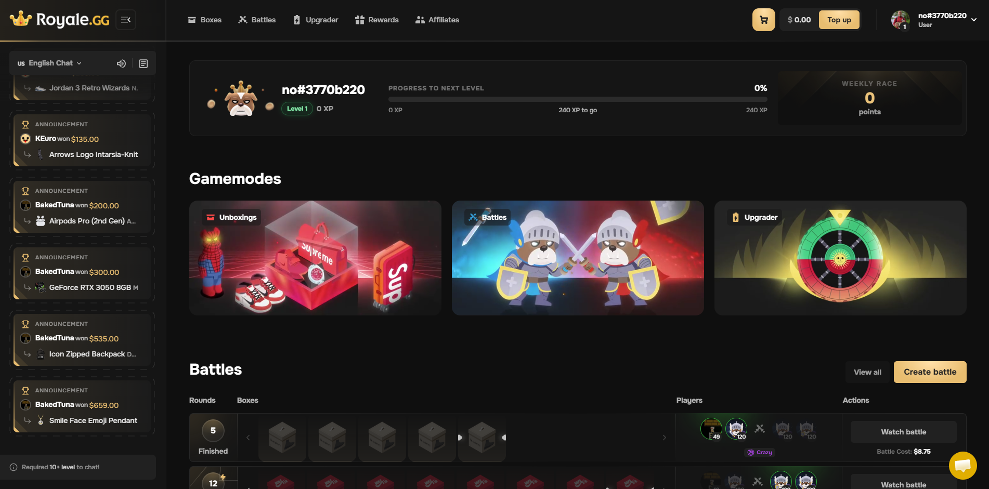The width and height of the screenshot is (989, 489).
Task: Click the Royale.GG crown logo
Action: point(60,20)
